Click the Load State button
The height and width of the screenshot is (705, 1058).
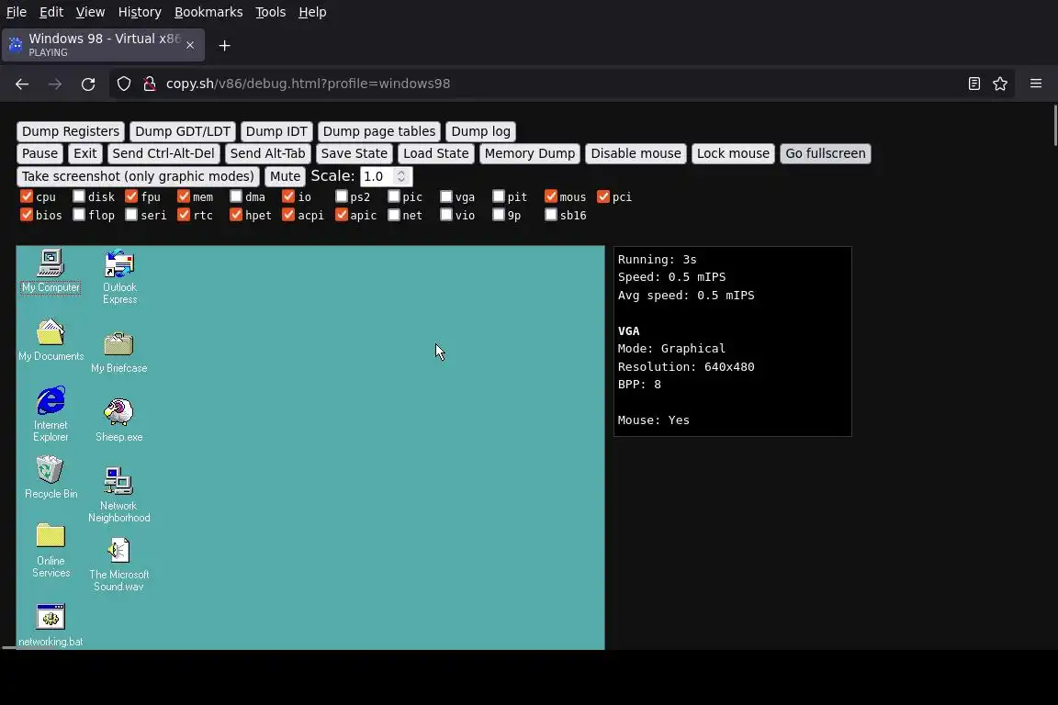(436, 154)
